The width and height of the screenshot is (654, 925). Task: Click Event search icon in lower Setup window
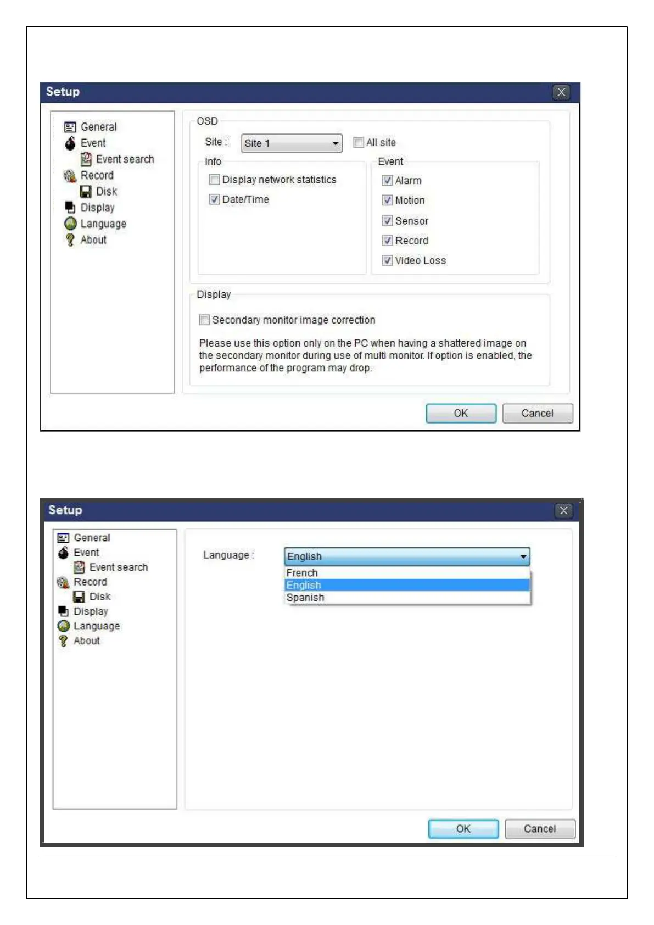79,567
